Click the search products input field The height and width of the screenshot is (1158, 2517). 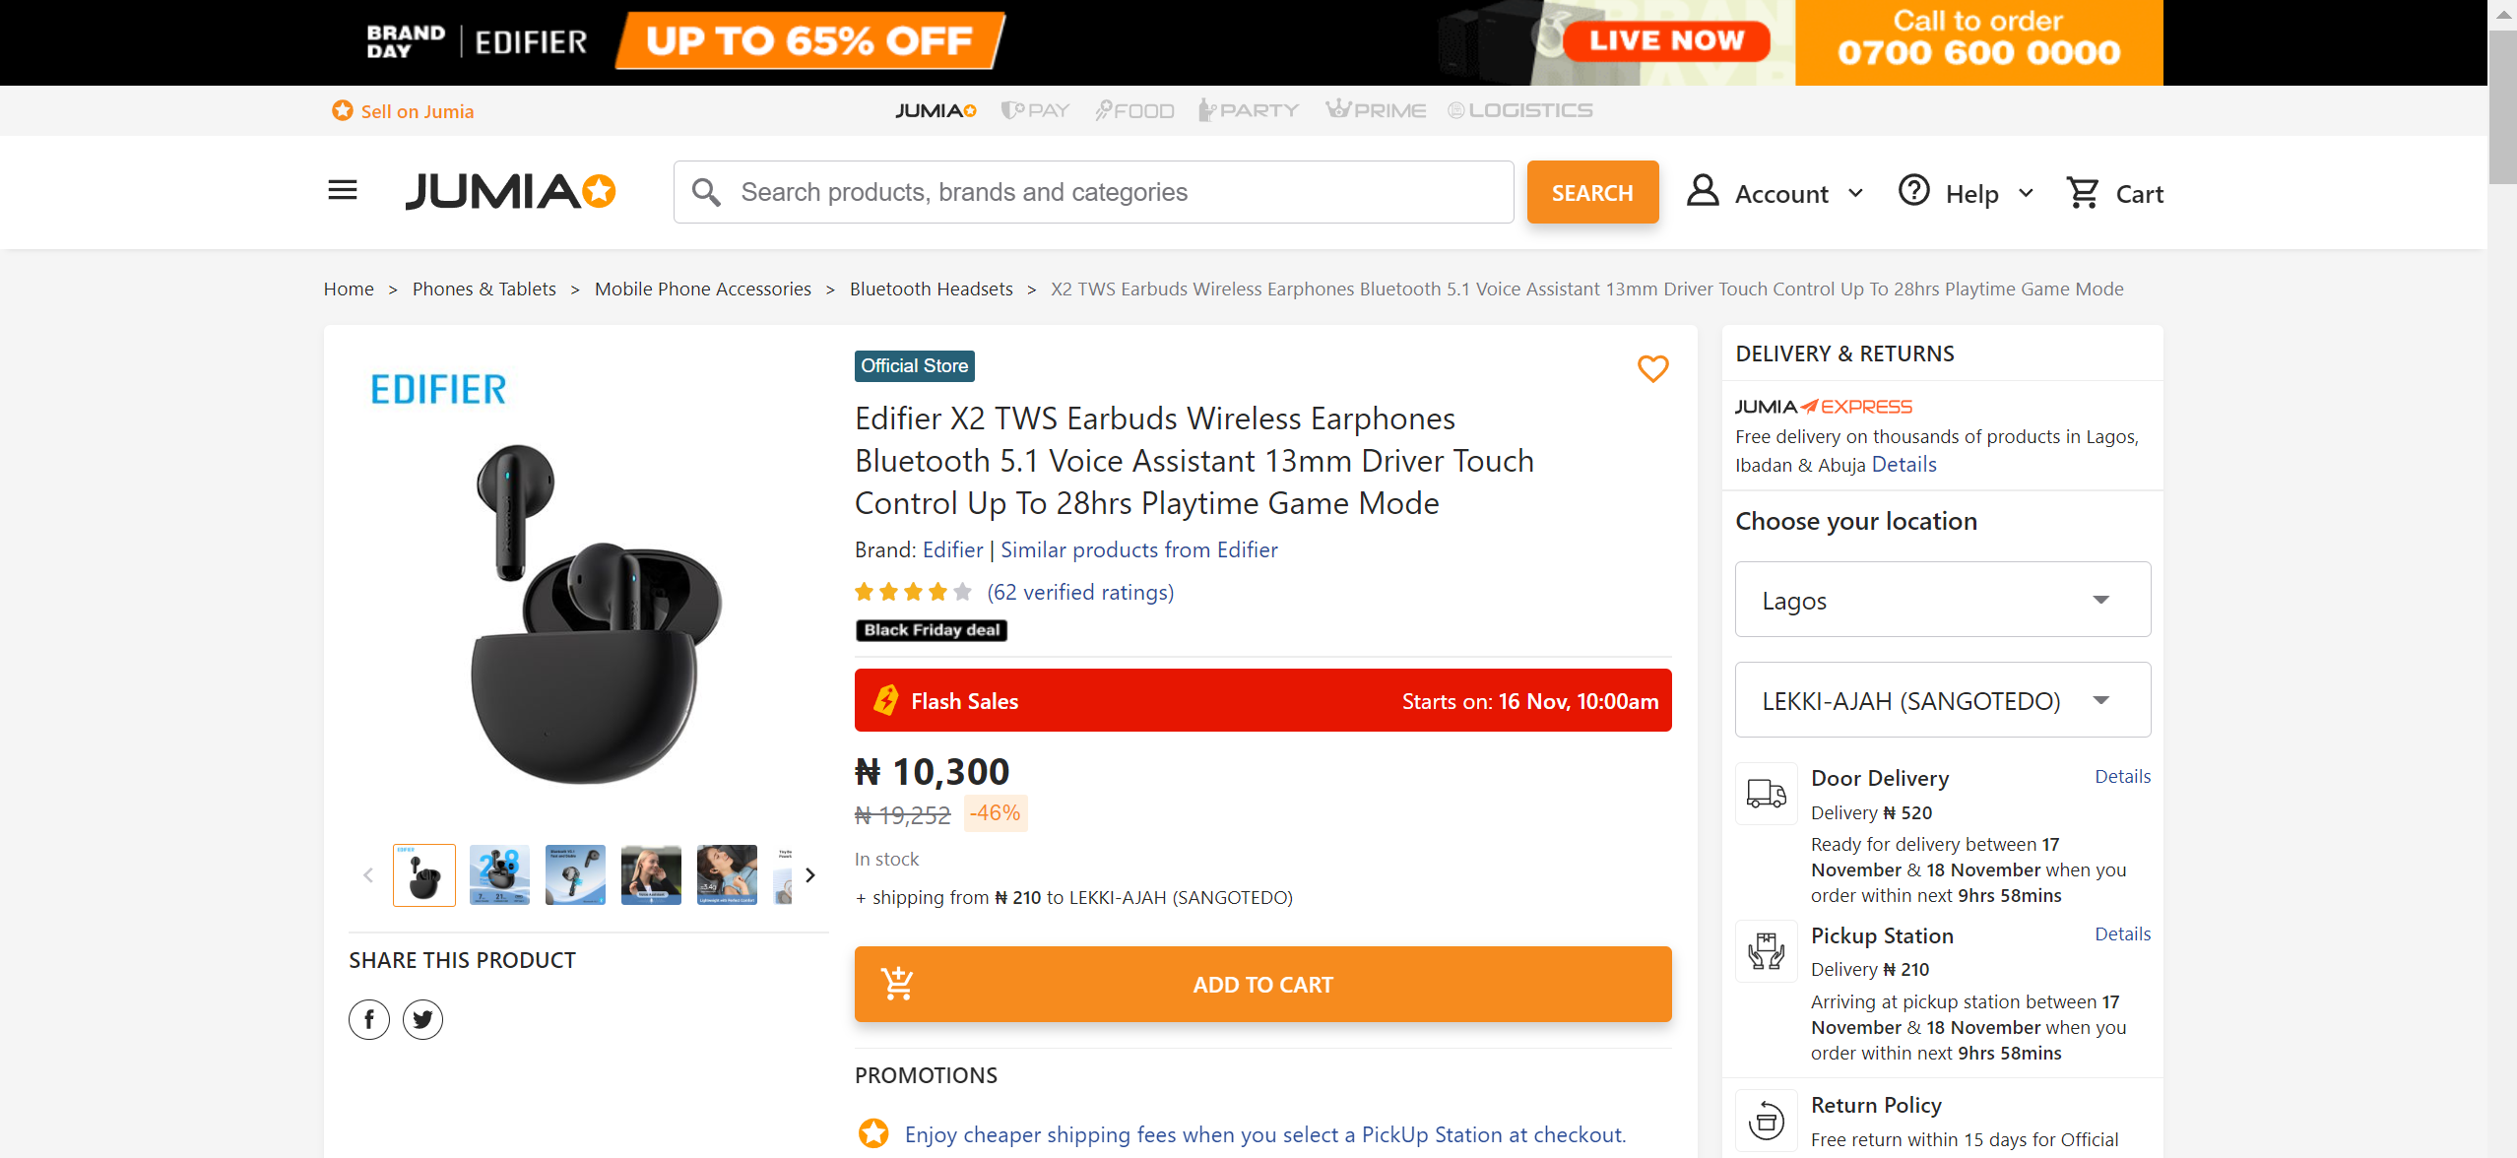click(x=1093, y=192)
